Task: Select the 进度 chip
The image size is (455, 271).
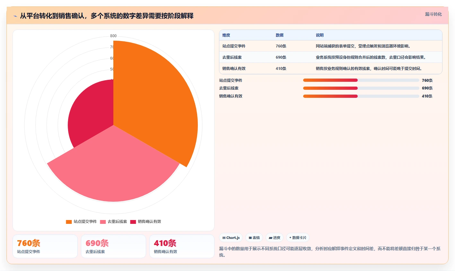Action: 275,238
